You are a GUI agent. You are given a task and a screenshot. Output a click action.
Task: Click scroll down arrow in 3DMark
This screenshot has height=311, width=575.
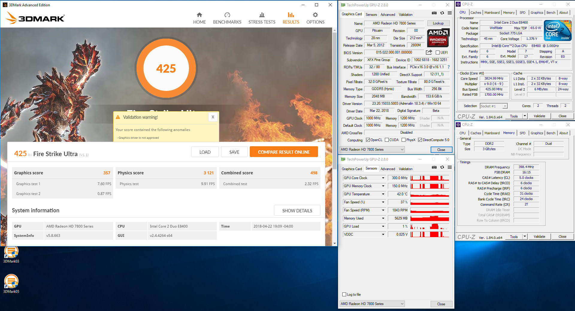coord(335,243)
